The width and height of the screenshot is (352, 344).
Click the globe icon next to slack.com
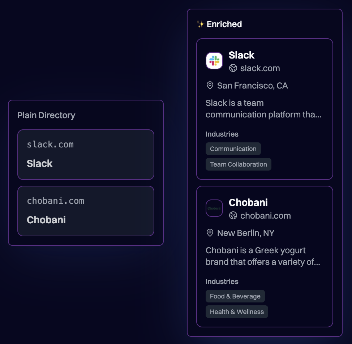(233, 68)
